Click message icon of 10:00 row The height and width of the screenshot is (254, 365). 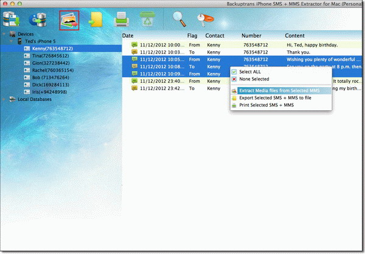(x=134, y=44)
